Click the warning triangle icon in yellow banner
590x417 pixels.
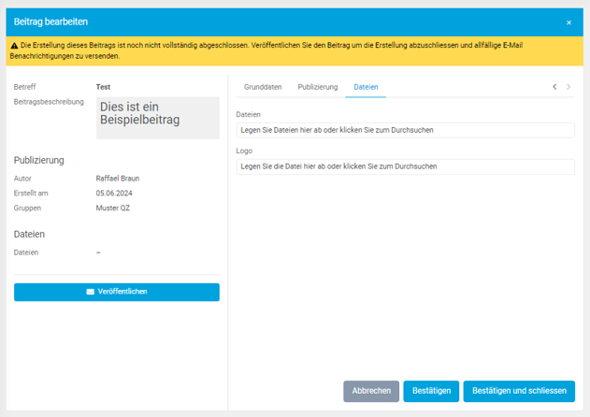coord(14,46)
